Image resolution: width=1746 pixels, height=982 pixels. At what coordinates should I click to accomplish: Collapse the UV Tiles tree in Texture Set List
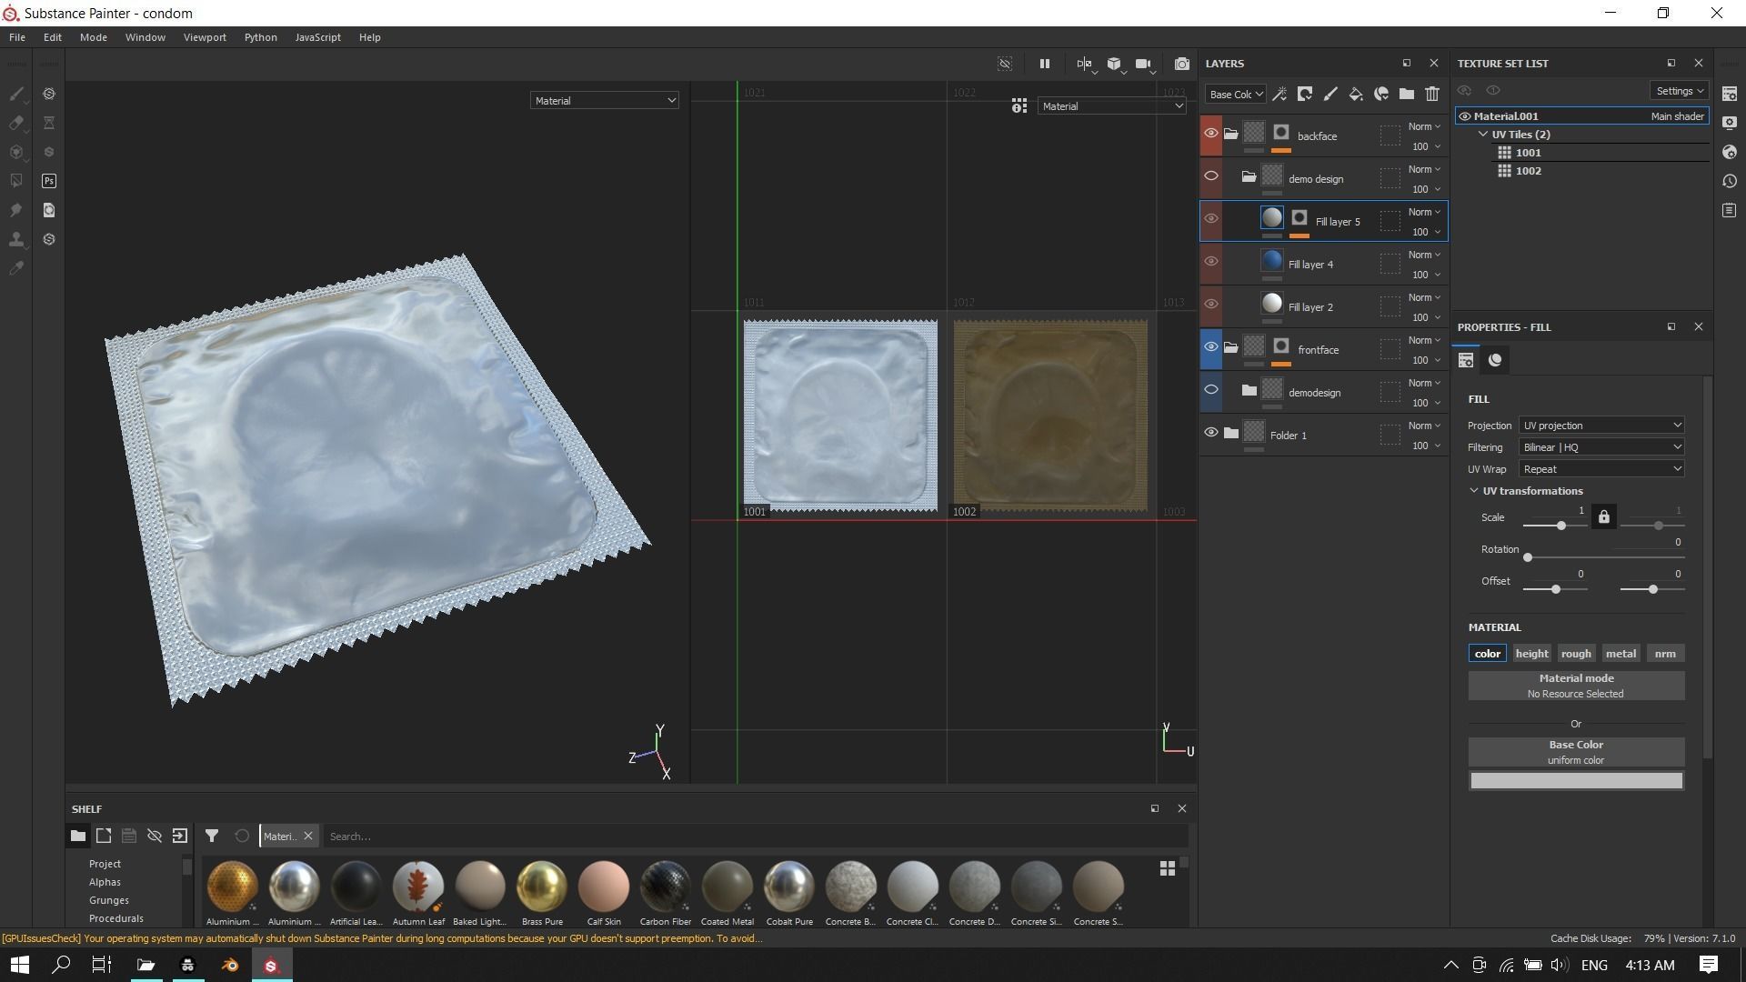(1483, 135)
